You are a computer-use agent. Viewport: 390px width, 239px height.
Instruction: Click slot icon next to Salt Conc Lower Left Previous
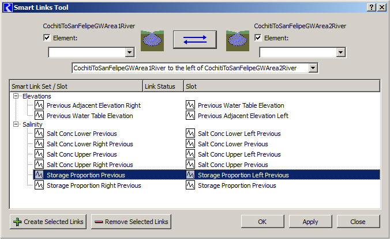[x=190, y=134]
